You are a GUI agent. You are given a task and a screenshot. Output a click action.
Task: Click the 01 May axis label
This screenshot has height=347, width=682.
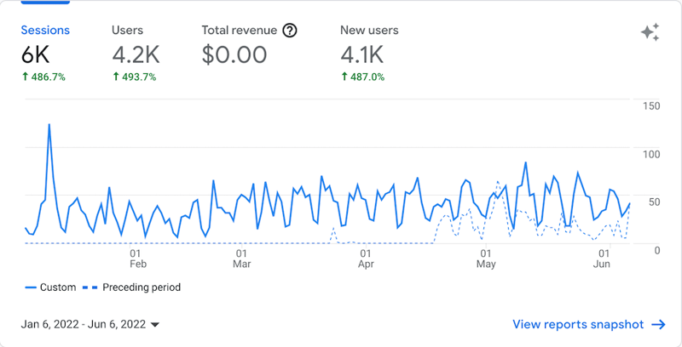pyautogui.click(x=486, y=259)
